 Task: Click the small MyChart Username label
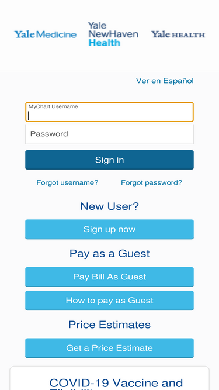tap(53, 106)
